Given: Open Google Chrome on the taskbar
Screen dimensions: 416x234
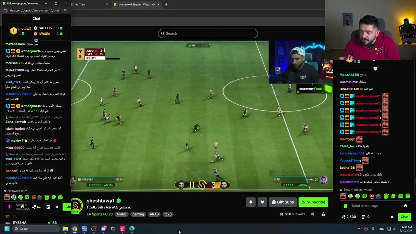Looking at the screenshot, I should click(75, 229).
